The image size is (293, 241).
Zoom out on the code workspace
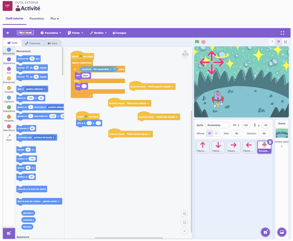click(185, 222)
